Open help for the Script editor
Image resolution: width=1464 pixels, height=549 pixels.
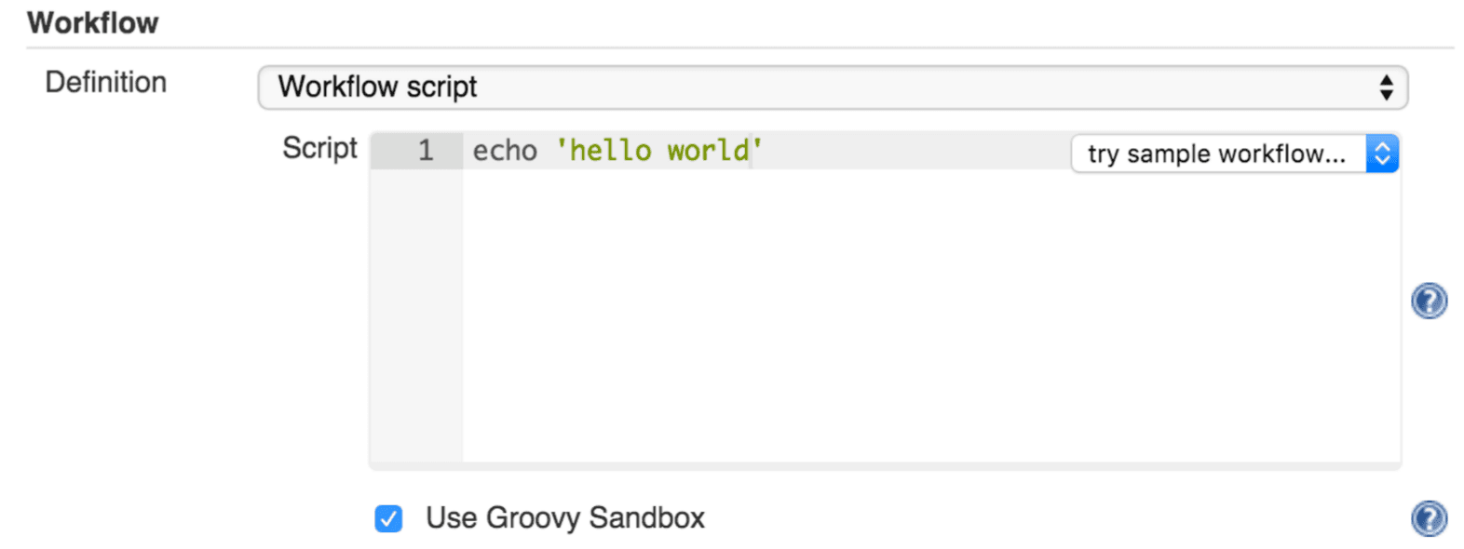1429,301
